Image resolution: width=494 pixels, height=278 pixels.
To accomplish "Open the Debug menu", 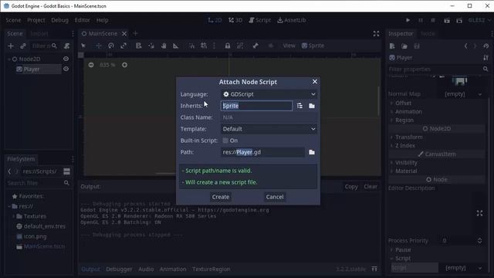I will pos(59,20).
